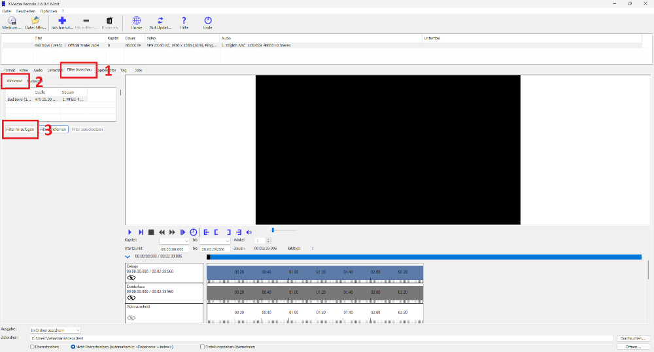Click the blue seek bar position
The width and height of the screenshot is (654, 352).
point(424,257)
